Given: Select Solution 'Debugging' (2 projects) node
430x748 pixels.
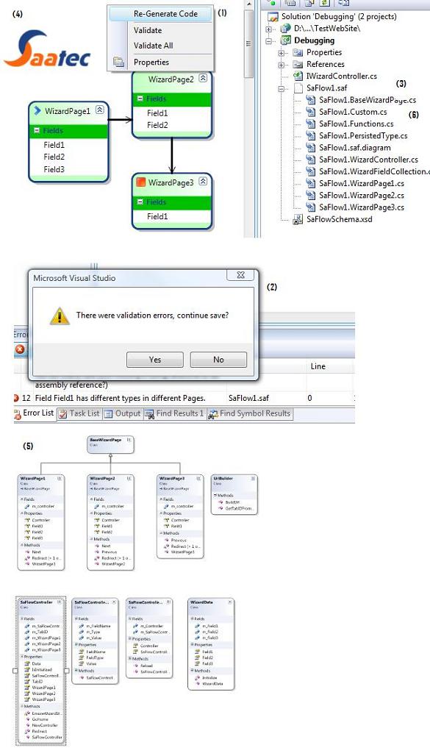Looking at the screenshot, I should click(338, 17).
